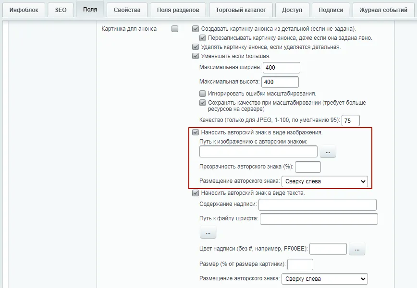417x288 pixels.
Task: Focus the Прозрачность авторского знака field
Action: (x=307, y=167)
